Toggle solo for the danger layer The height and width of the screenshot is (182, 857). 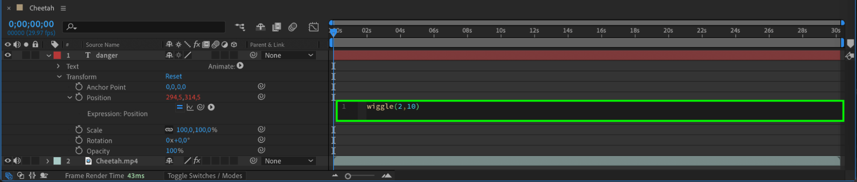[x=26, y=55]
